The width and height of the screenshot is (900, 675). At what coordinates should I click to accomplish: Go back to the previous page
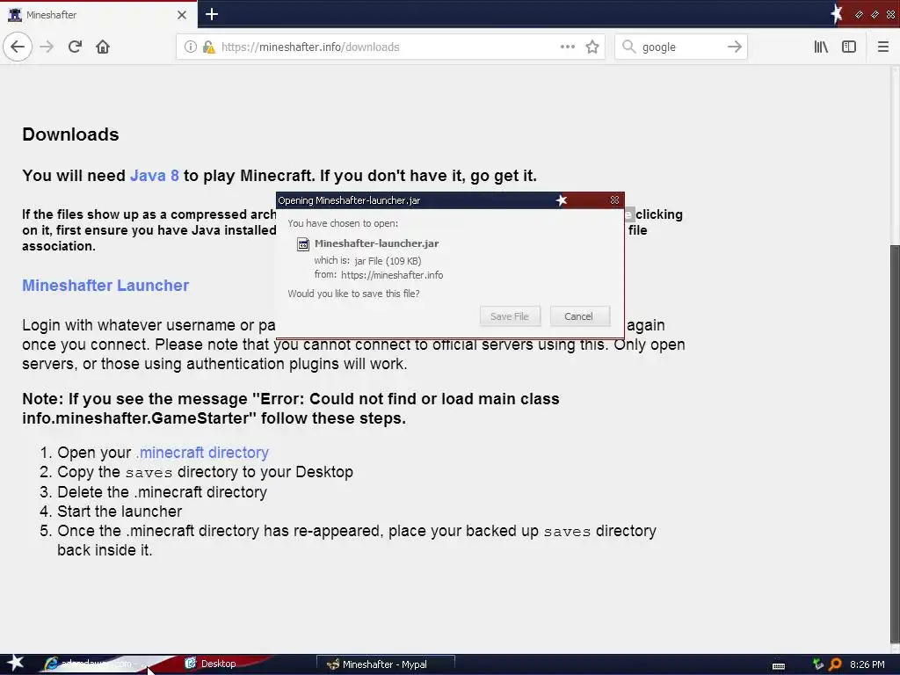click(18, 47)
